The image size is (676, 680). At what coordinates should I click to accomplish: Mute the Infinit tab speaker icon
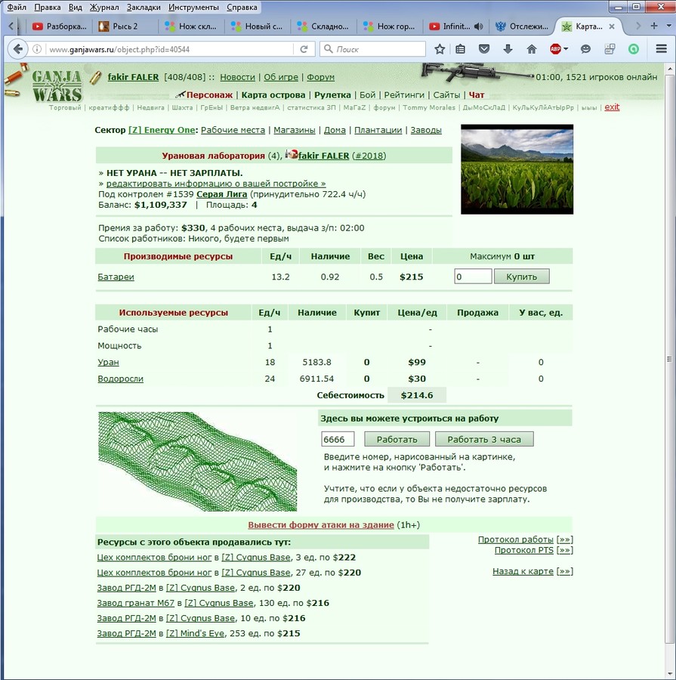(x=478, y=26)
